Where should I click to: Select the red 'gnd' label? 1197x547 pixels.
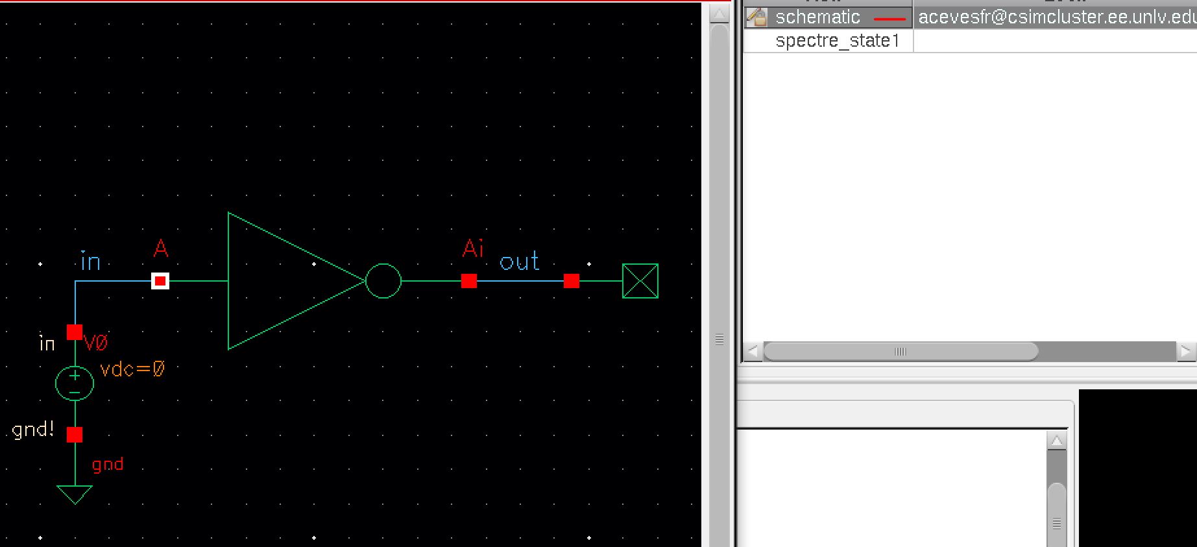[x=108, y=464]
